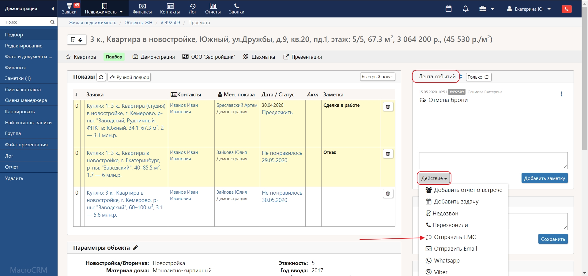Switch to the Квартира star tab

(81, 57)
